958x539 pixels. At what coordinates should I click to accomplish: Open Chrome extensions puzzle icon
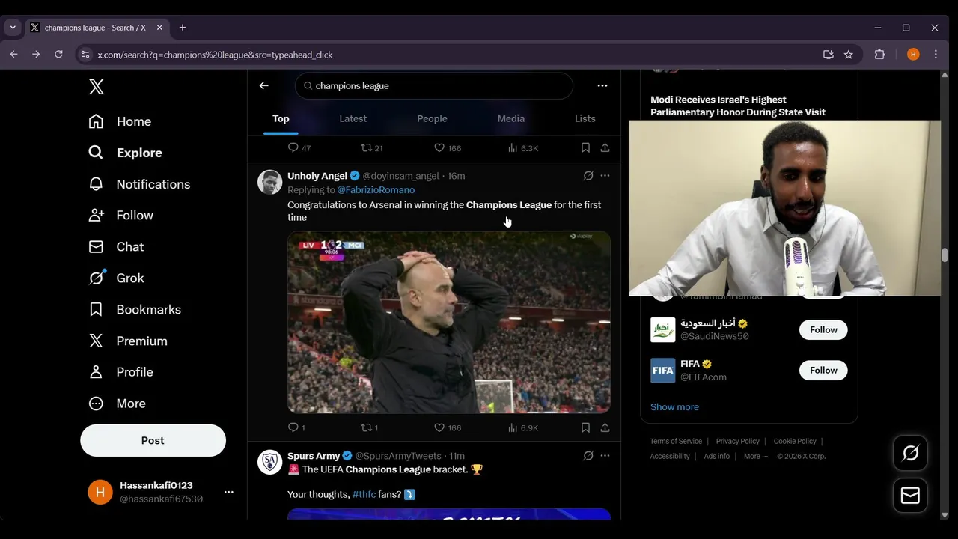point(879,55)
